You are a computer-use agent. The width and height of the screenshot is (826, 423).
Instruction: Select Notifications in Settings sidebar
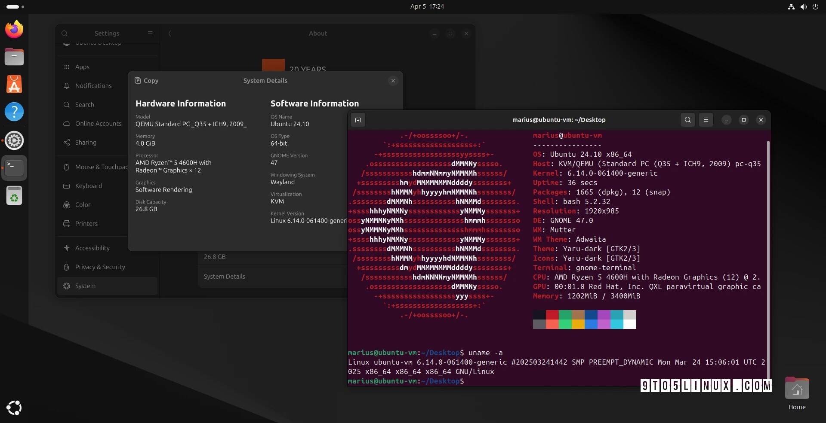(93, 86)
